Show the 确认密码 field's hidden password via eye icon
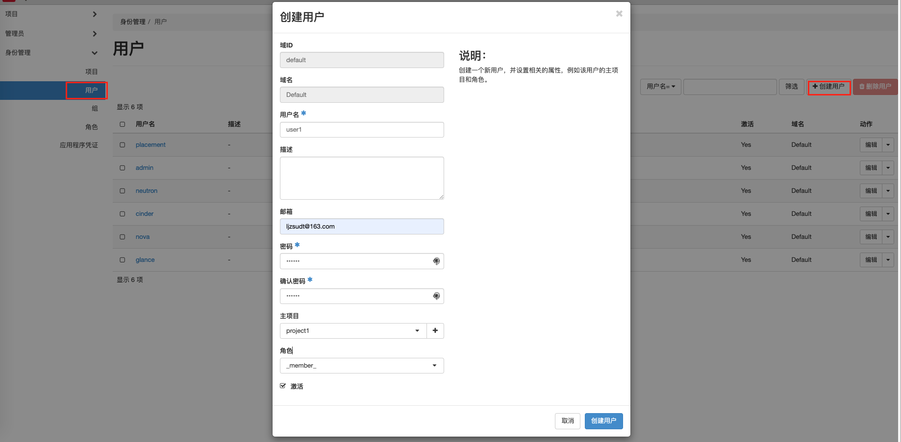Screen dimensions: 901x442 click(436, 296)
